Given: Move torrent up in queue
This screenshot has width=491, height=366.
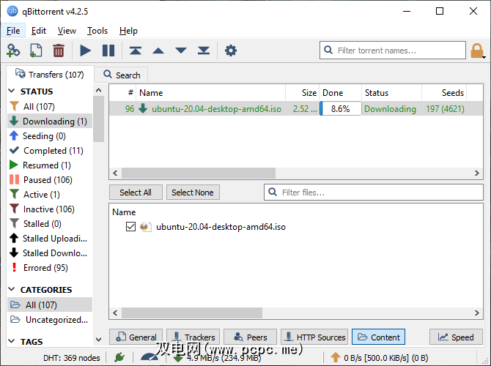Looking at the screenshot, I should click(158, 51).
